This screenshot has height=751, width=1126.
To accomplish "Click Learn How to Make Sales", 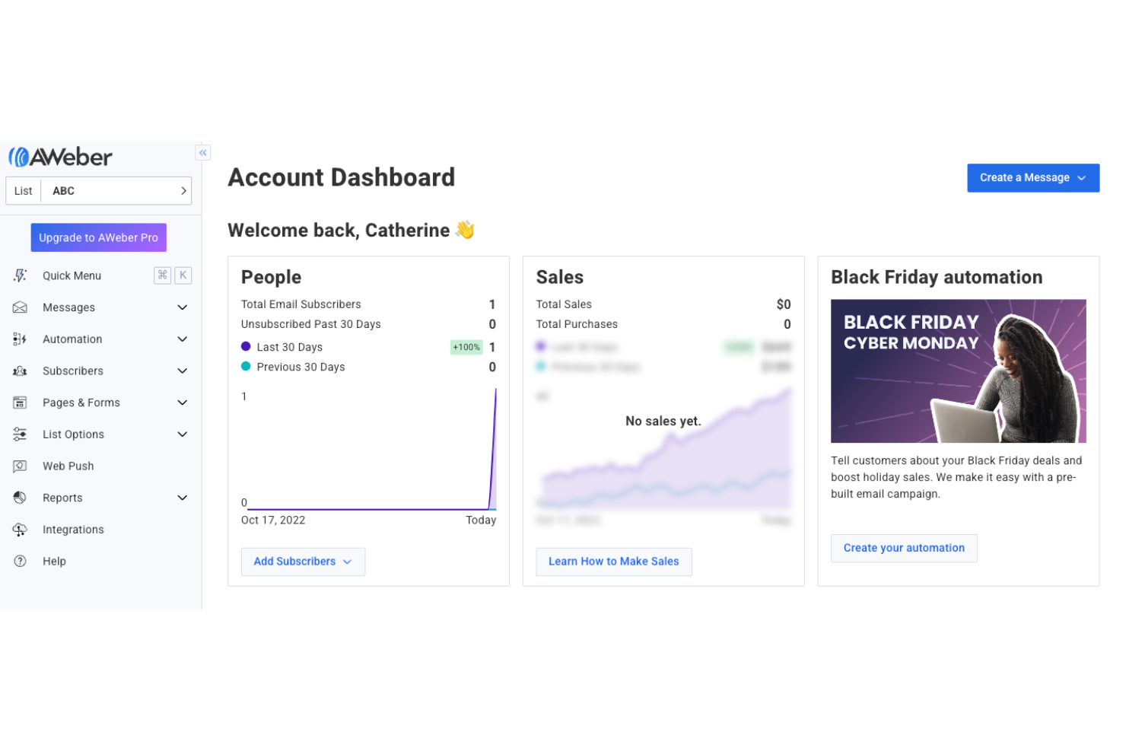I will pyautogui.click(x=613, y=562).
